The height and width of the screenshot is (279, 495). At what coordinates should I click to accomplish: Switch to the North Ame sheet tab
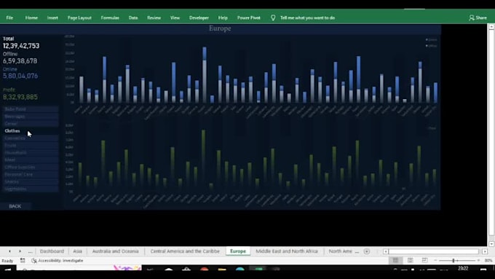click(341, 251)
